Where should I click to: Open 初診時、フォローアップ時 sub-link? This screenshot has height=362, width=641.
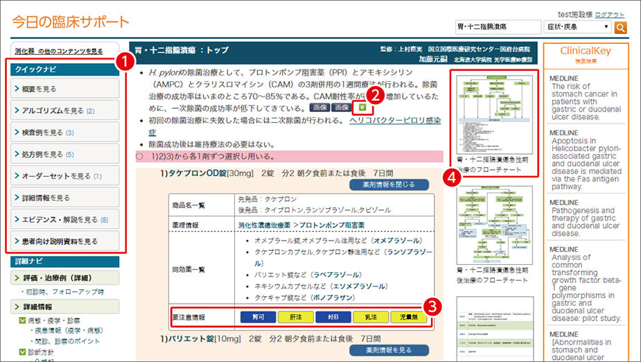coord(64,292)
